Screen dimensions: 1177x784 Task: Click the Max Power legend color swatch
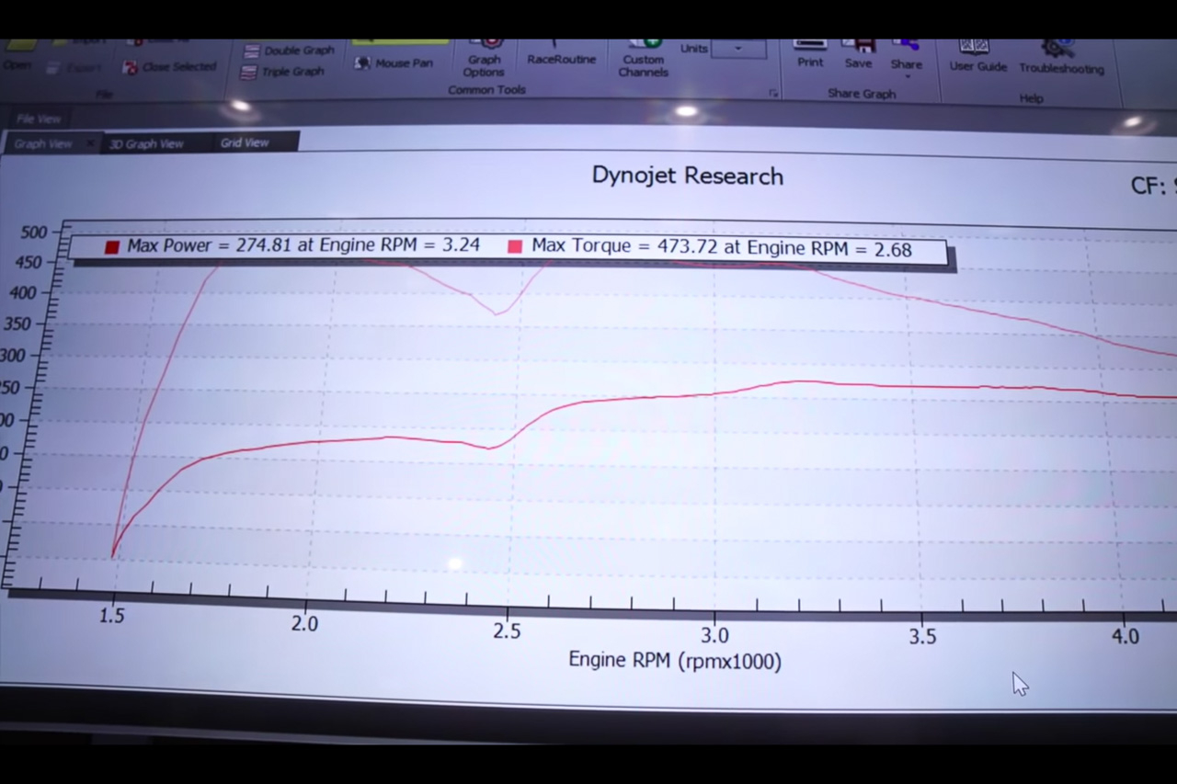(x=112, y=247)
